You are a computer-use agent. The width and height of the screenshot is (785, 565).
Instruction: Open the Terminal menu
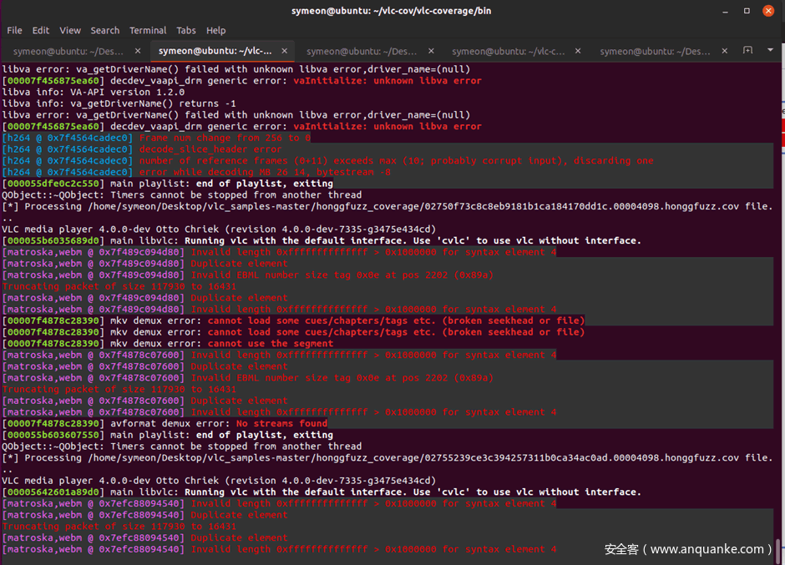pos(148,30)
